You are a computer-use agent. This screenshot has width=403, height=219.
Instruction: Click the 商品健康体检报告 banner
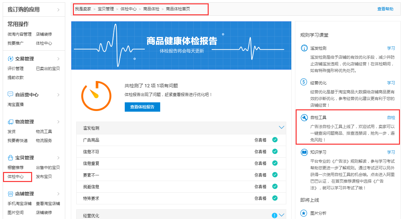181,45
